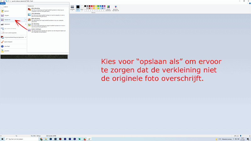
Task: Open Kleuren bewerken color editor
Action: 108,8
